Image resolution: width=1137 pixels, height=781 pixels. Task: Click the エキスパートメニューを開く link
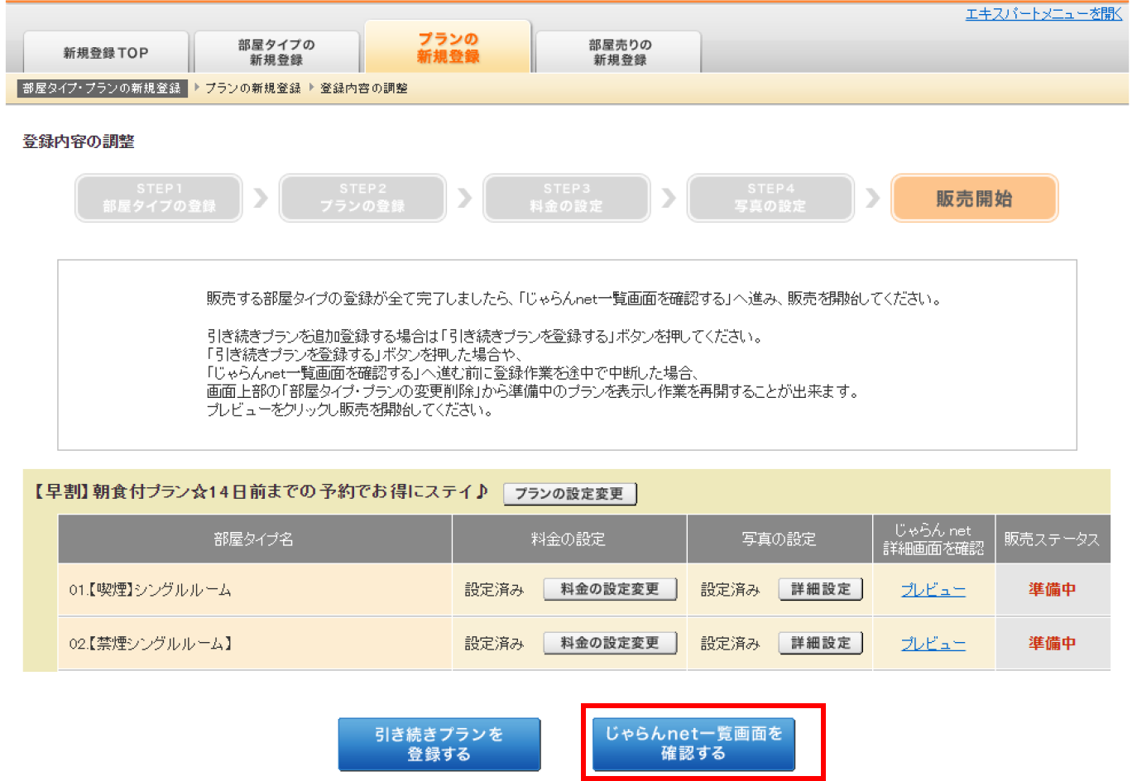pos(1043,14)
